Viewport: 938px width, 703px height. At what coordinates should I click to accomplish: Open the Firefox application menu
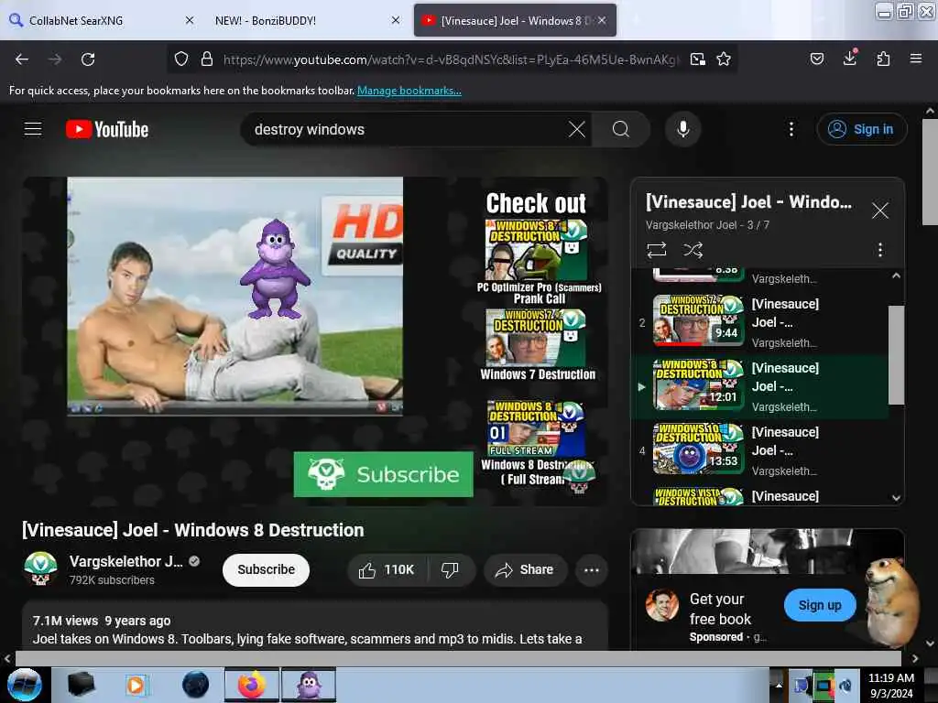(x=916, y=59)
